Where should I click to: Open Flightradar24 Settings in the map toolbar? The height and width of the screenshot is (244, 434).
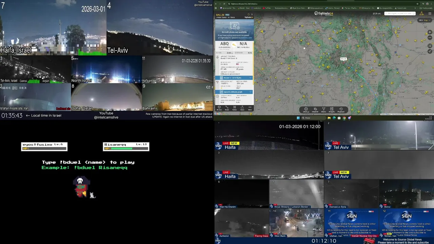(306, 110)
